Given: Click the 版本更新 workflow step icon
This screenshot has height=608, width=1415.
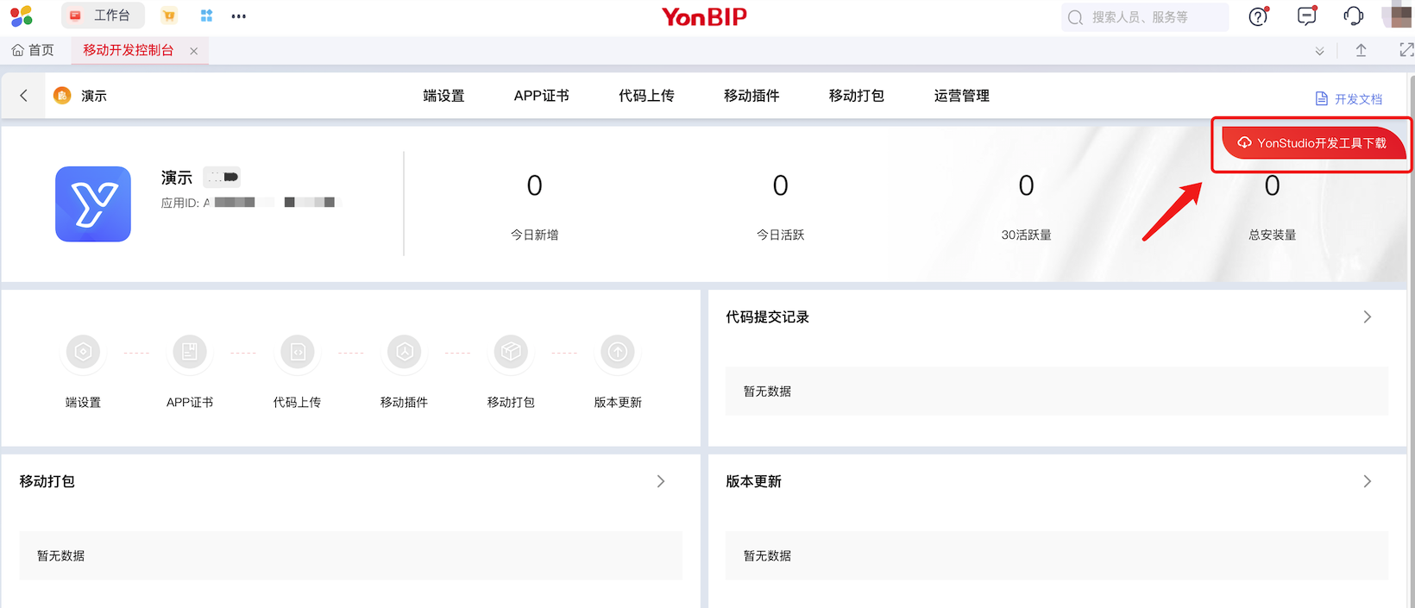Looking at the screenshot, I should [x=618, y=352].
